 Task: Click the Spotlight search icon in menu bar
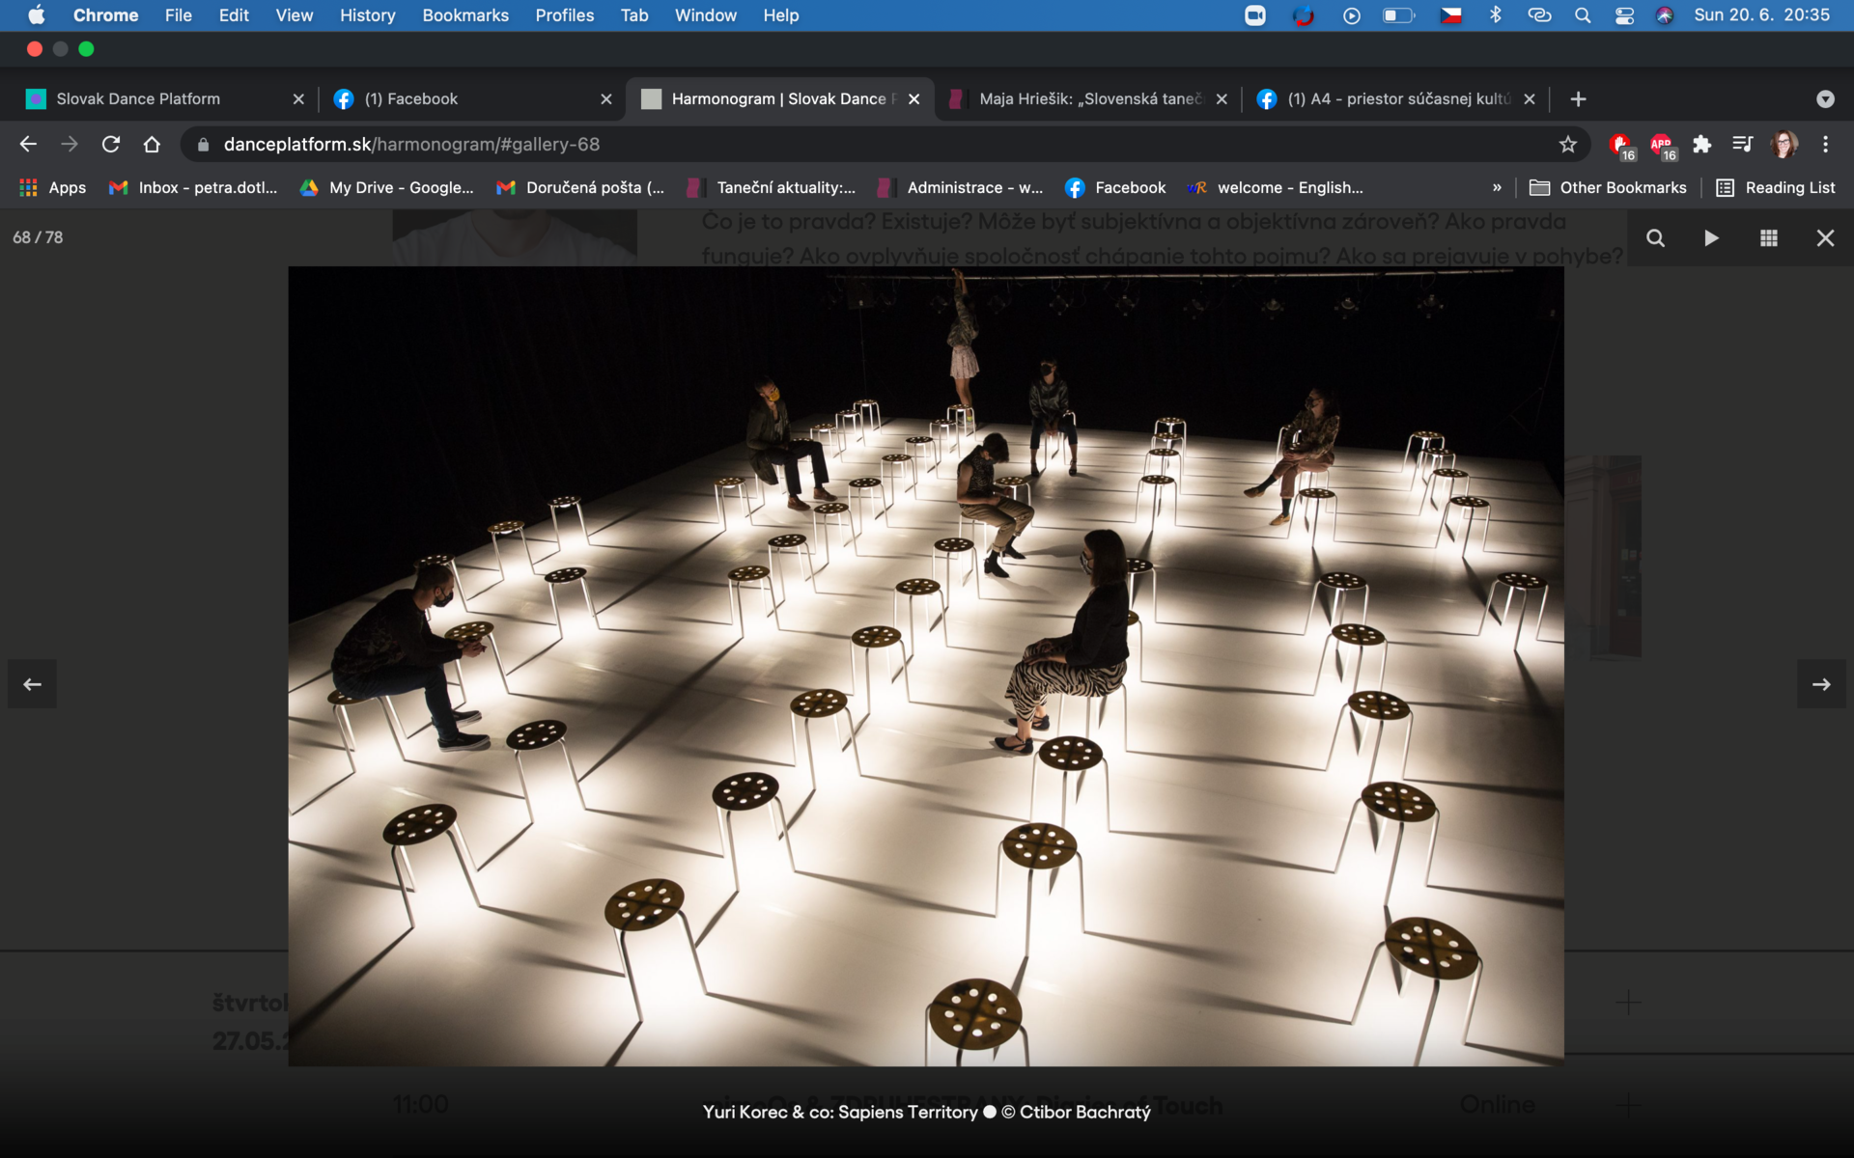pyautogui.click(x=1582, y=15)
